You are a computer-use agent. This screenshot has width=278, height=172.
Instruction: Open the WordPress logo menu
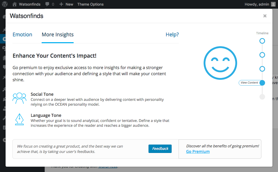5,4
